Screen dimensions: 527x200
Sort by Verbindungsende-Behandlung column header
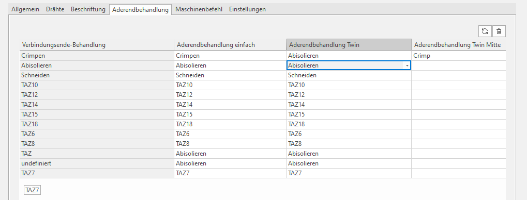pyautogui.click(x=97, y=45)
